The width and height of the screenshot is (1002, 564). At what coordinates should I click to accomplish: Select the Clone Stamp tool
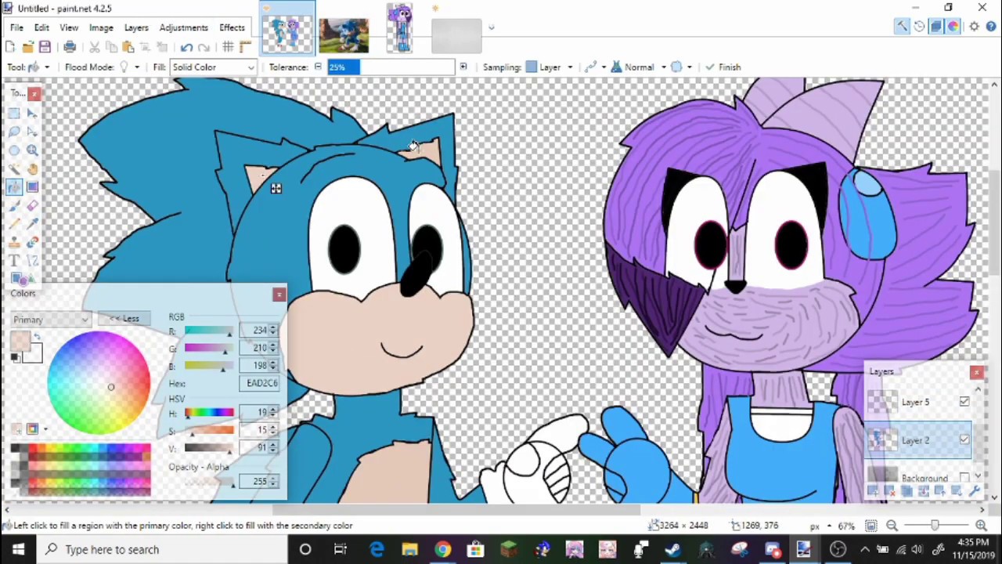pyautogui.click(x=14, y=242)
